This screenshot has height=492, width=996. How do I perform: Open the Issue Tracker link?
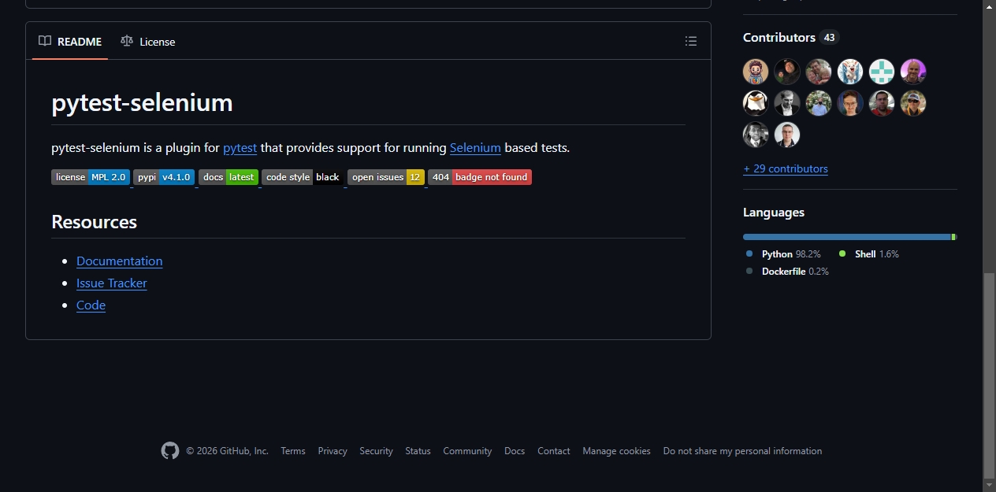pyautogui.click(x=112, y=283)
